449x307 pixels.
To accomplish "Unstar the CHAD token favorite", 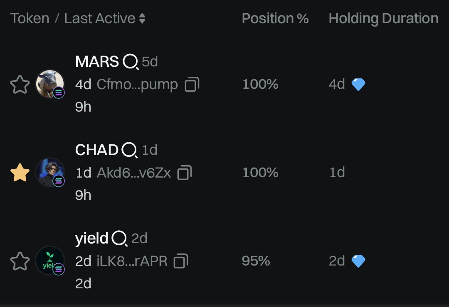I will pyautogui.click(x=20, y=173).
